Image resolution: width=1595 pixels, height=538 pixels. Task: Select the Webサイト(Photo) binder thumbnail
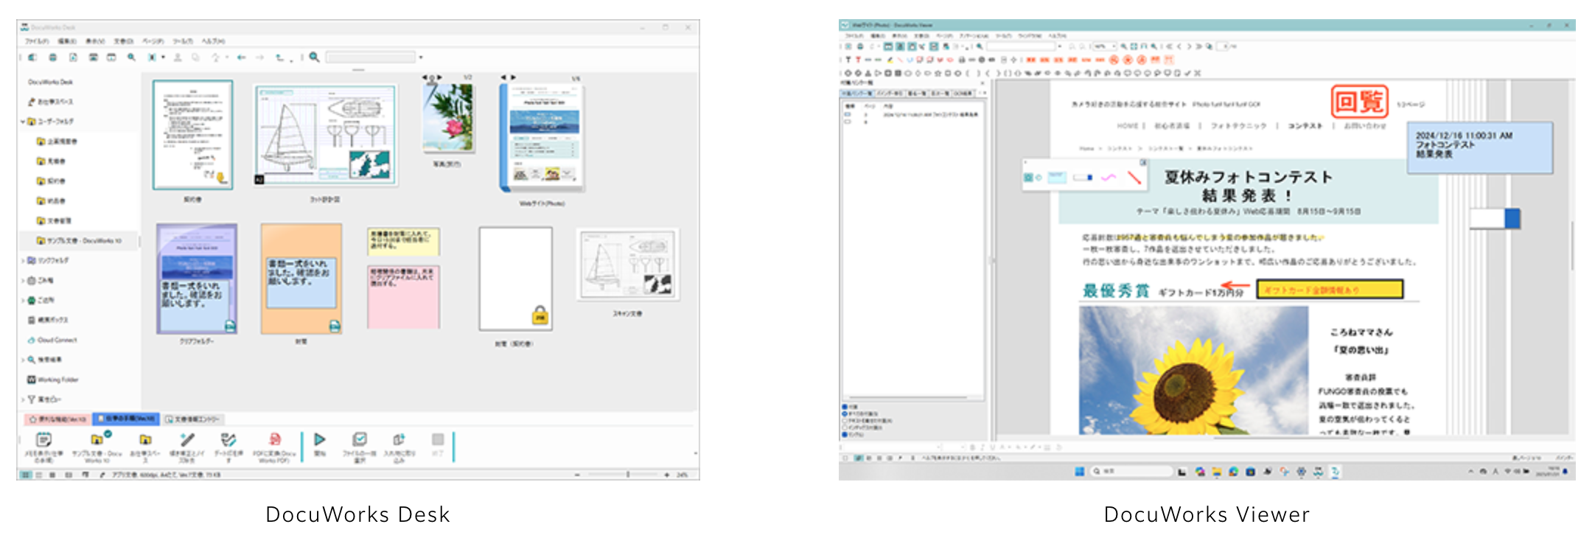coord(542,137)
